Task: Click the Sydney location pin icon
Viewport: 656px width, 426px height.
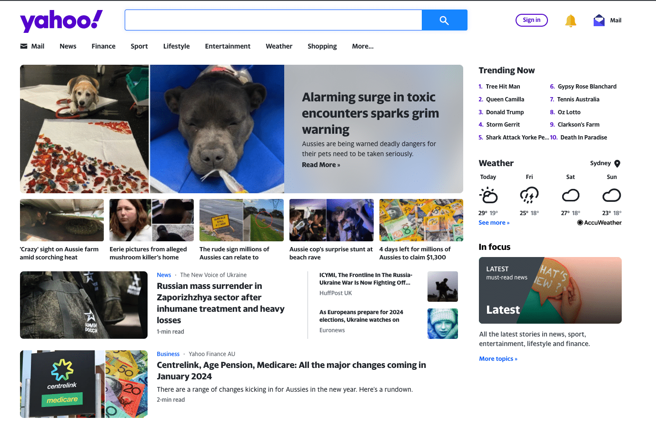Action: pos(617,163)
